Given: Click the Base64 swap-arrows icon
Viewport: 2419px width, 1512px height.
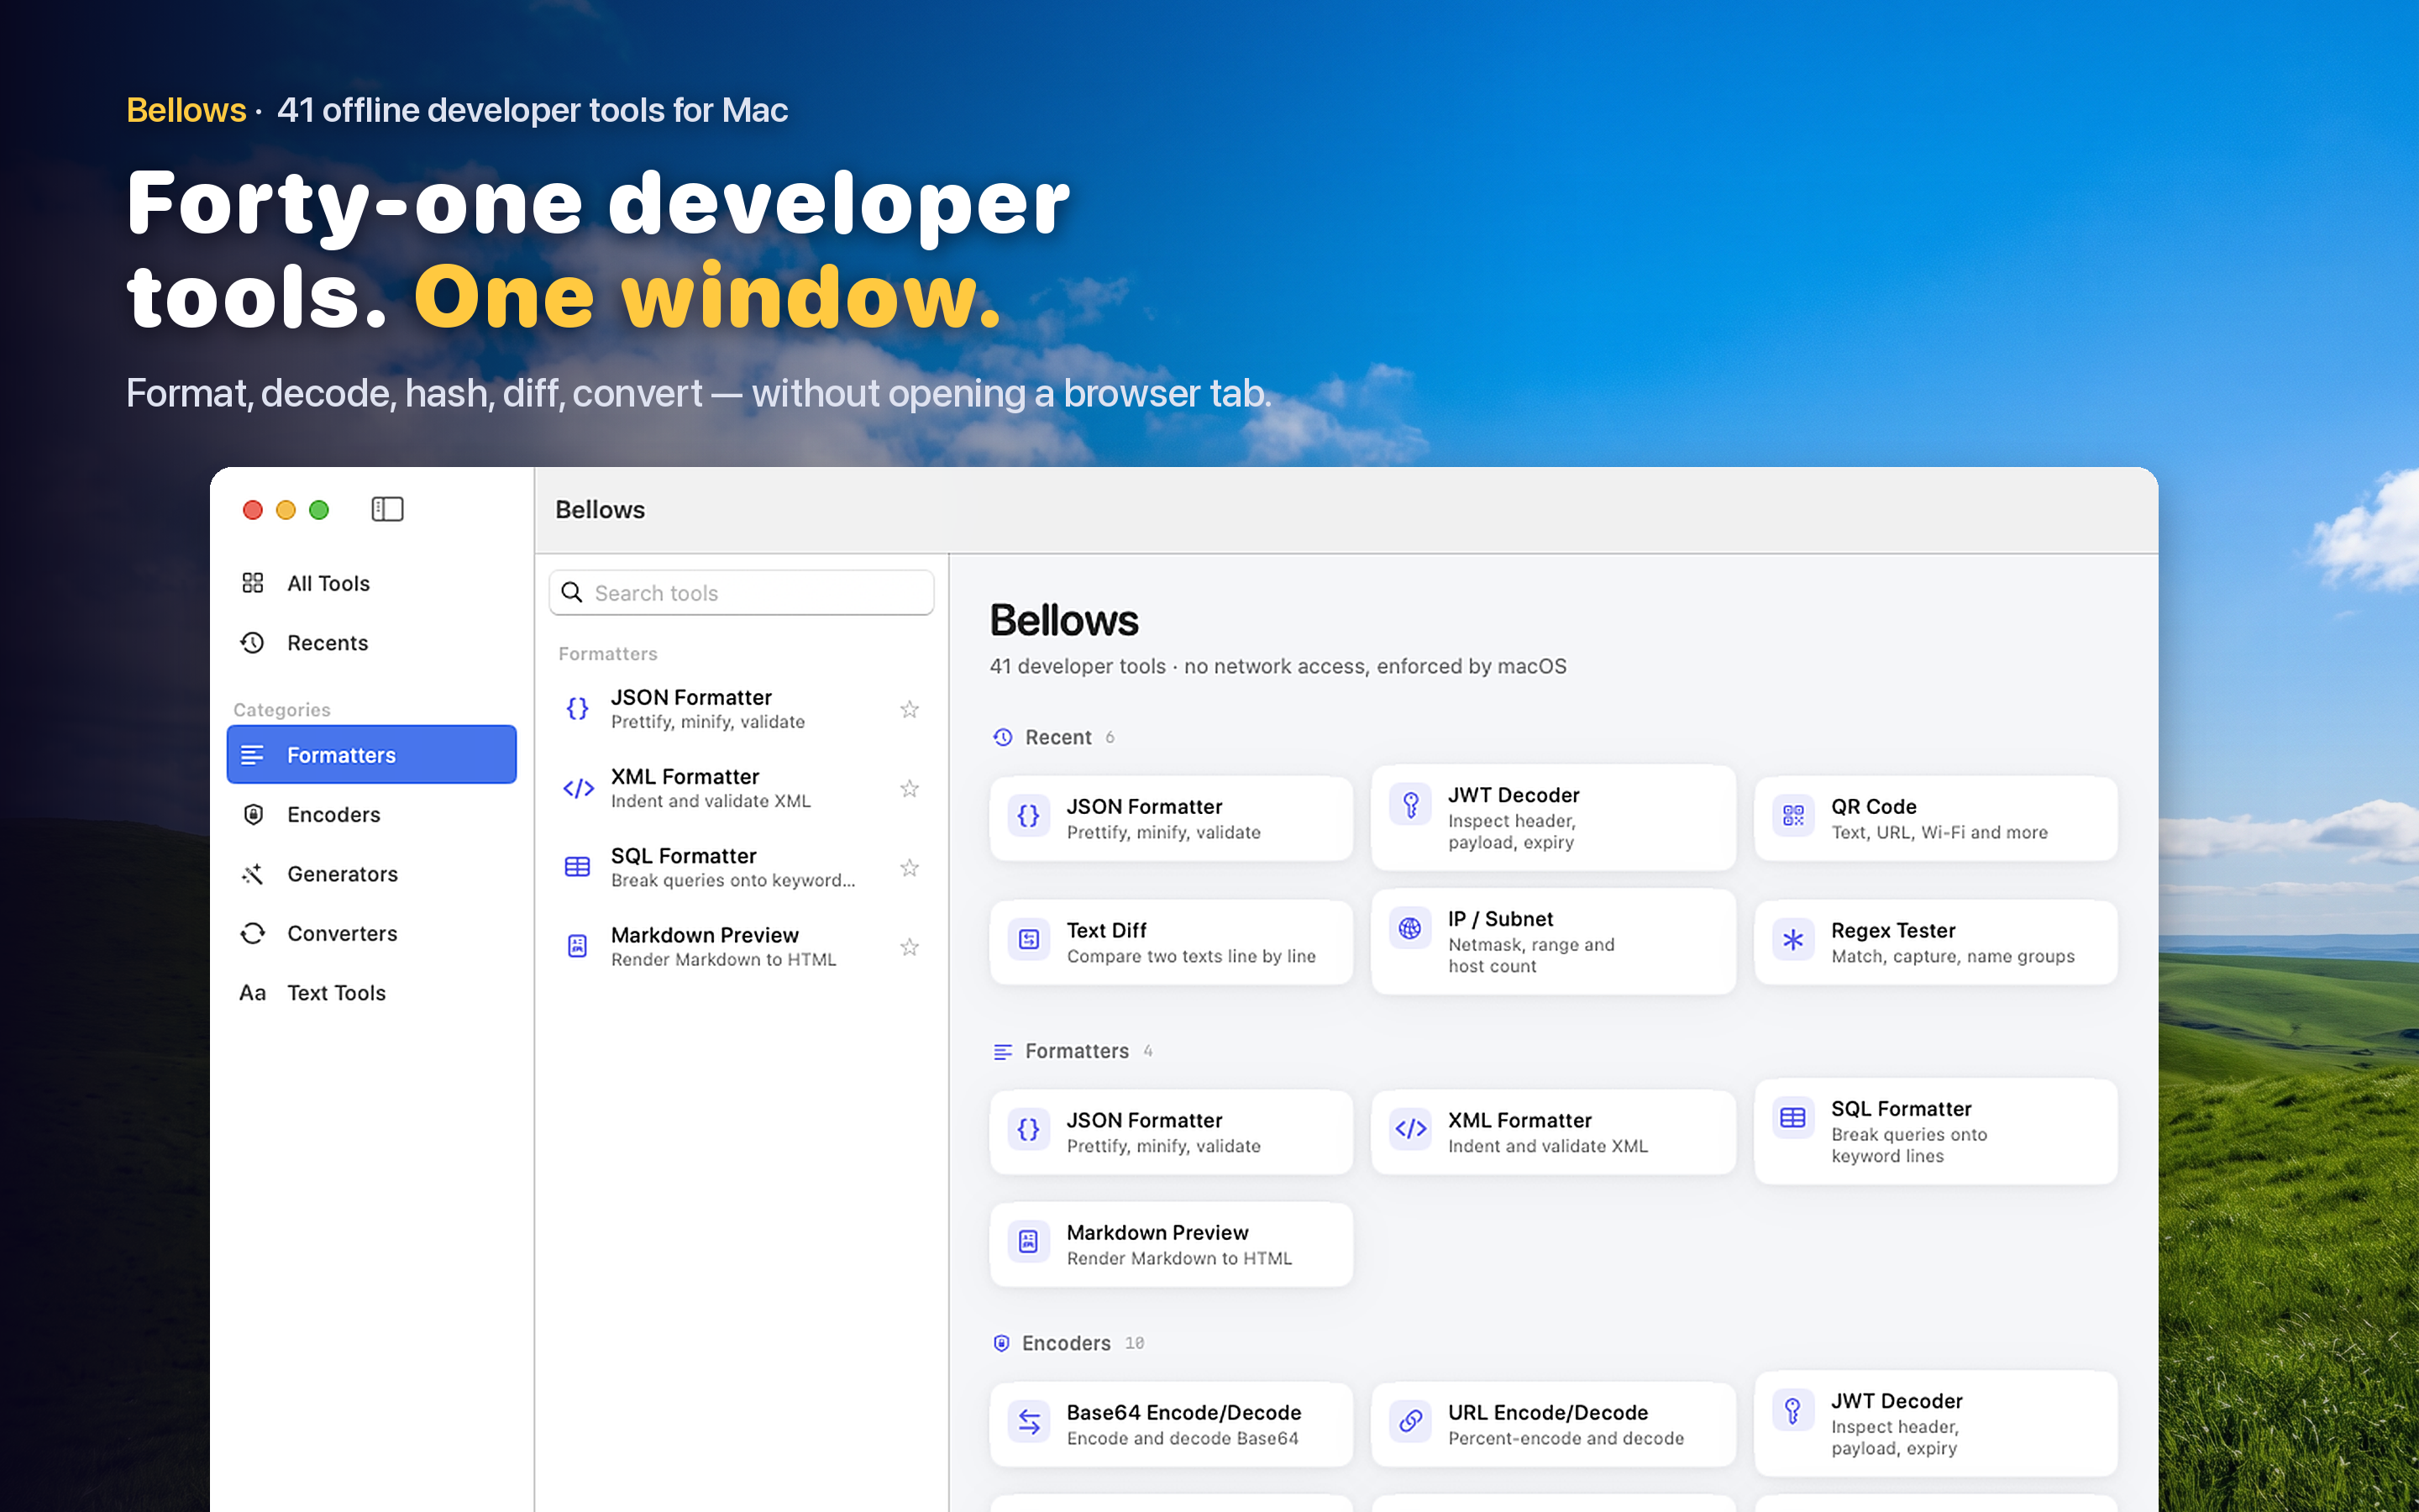Looking at the screenshot, I should (1029, 1422).
